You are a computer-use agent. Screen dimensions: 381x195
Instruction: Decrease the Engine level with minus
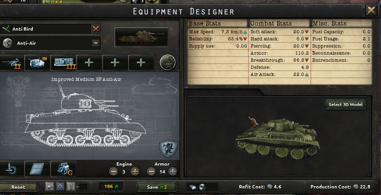point(114,172)
